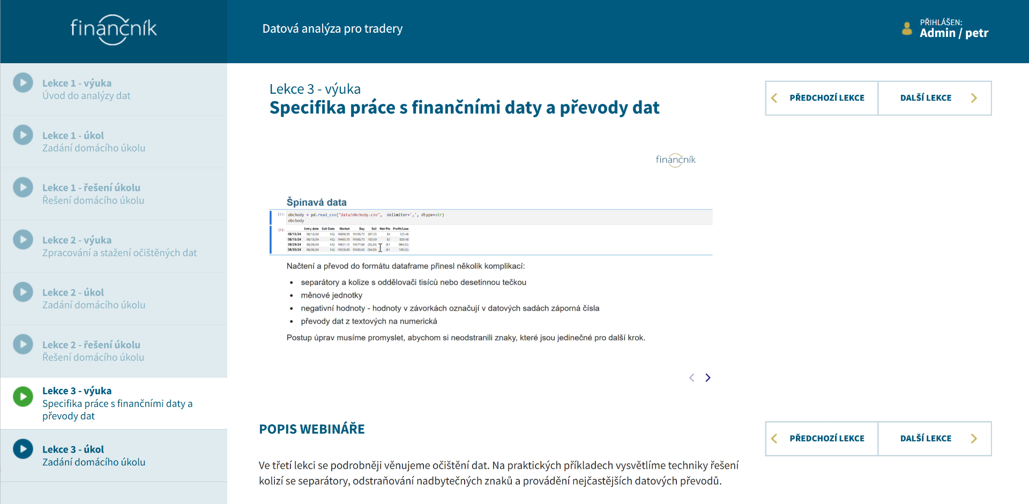Click the Finančník logo in the header
This screenshot has height=504, width=1029.
pos(114,29)
